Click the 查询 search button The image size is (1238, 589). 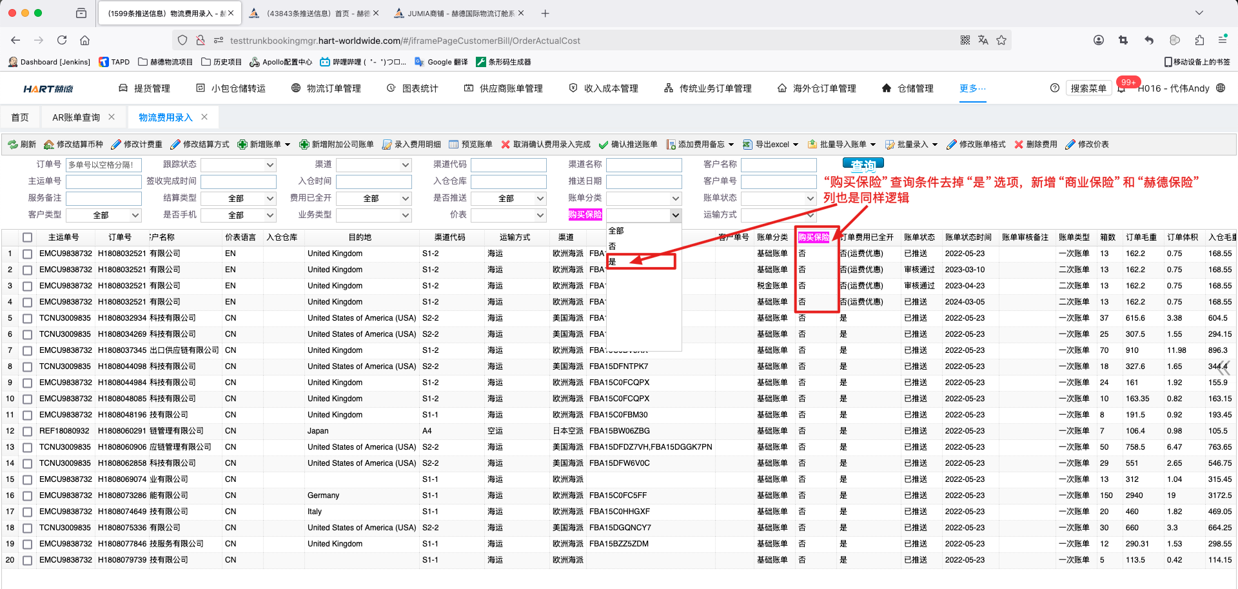863,165
